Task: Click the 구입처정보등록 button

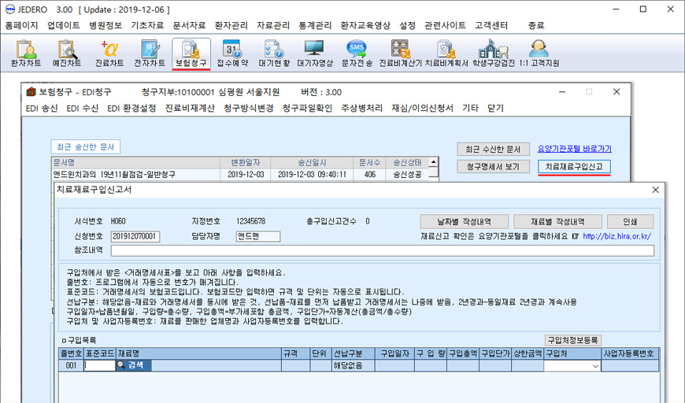Action: click(x=573, y=340)
